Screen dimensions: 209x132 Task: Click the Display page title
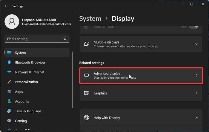coord(123,19)
